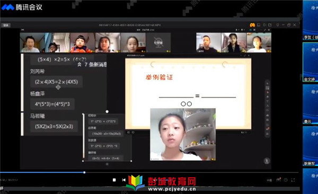
Task: Click the pin-on-top icon in player header
Action: 277,25
